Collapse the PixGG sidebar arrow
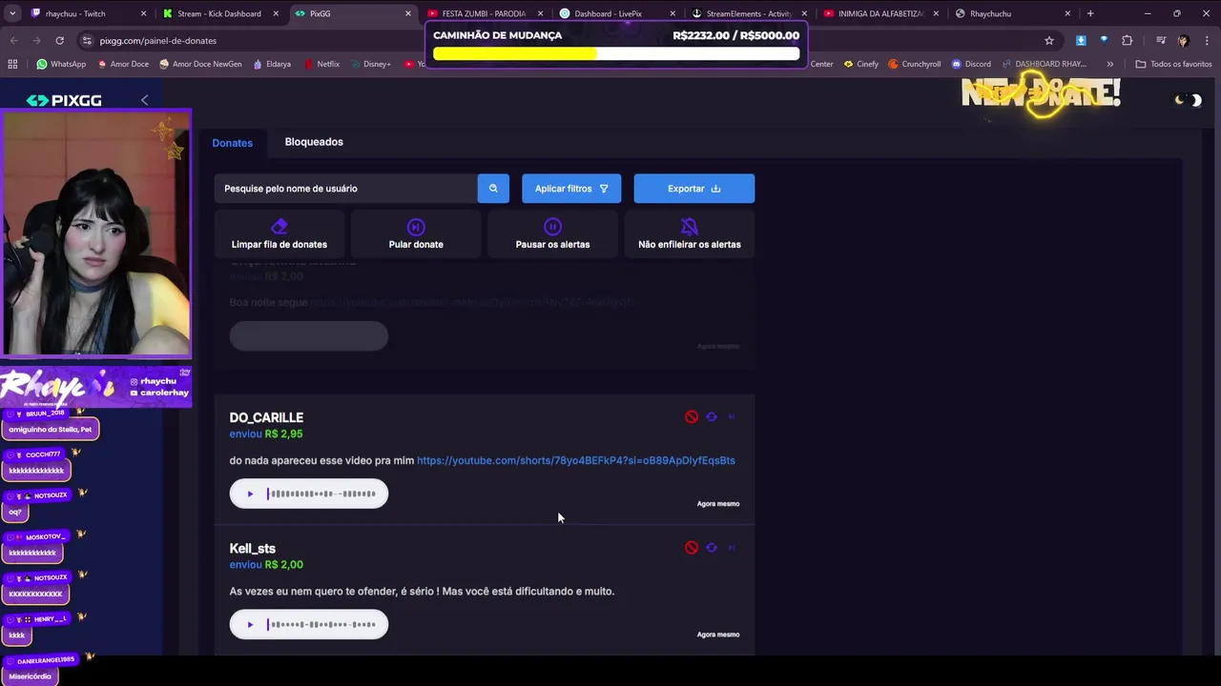1221x686 pixels. point(144,100)
